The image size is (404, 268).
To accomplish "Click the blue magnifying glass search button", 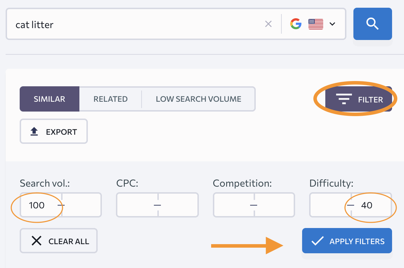I will tap(373, 24).
